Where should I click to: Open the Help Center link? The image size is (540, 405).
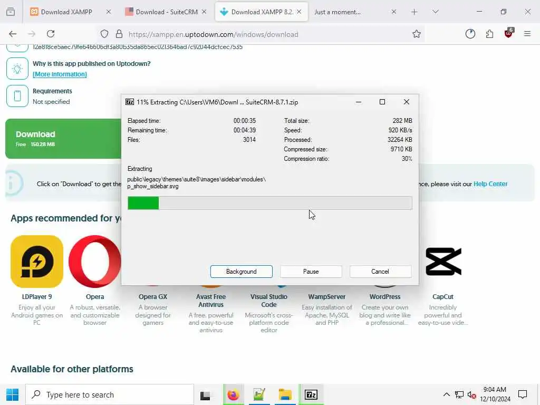tap(490, 184)
